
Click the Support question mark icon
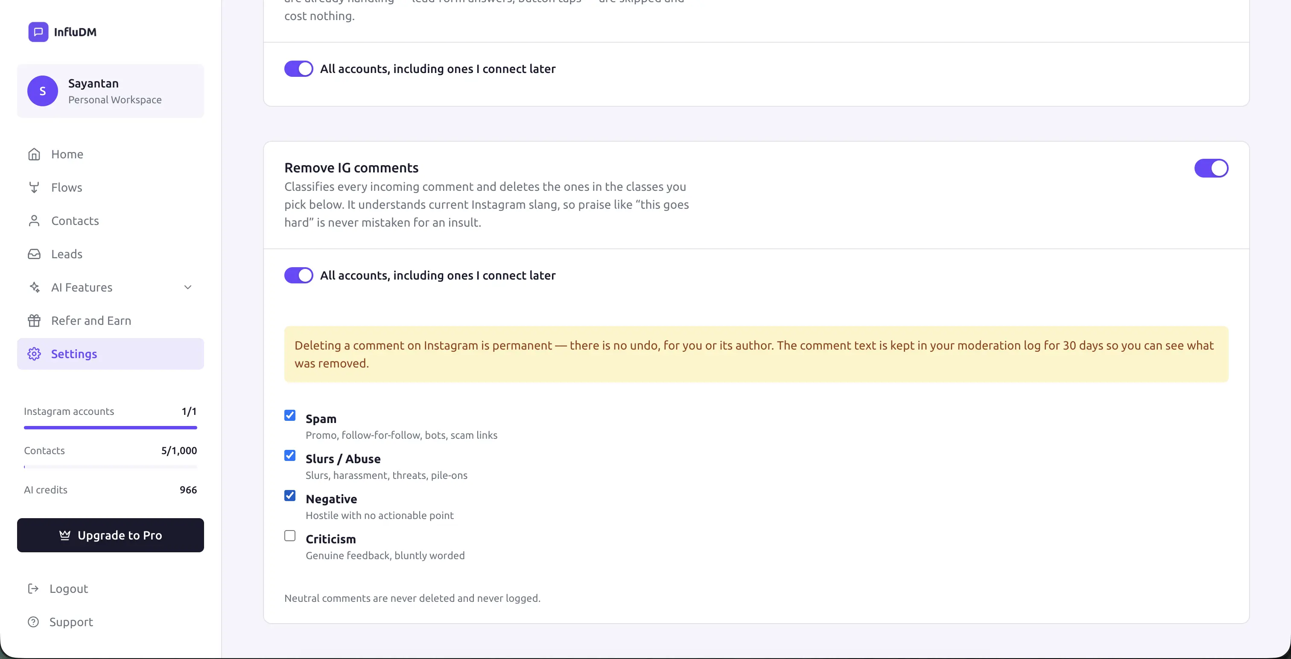pos(33,622)
